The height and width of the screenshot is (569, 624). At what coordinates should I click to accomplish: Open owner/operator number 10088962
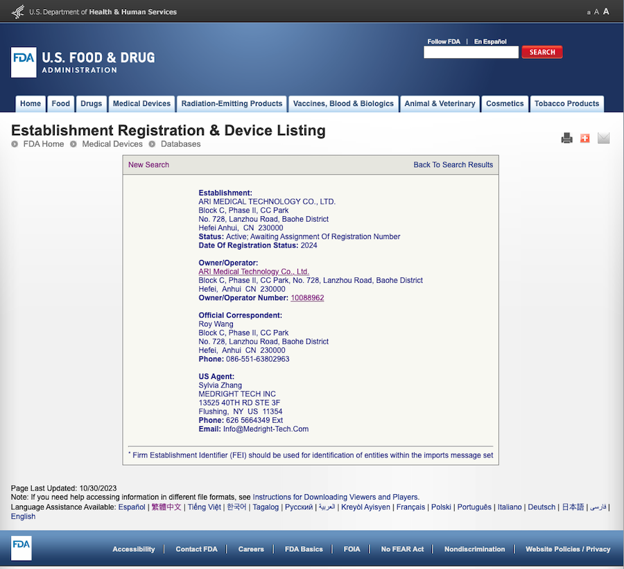click(307, 297)
